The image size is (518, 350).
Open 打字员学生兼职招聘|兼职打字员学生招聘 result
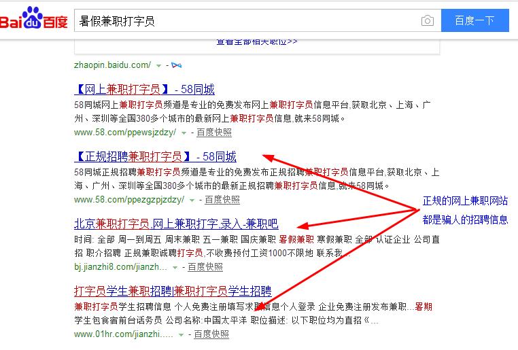pyautogui.click(x=173, y=291)
